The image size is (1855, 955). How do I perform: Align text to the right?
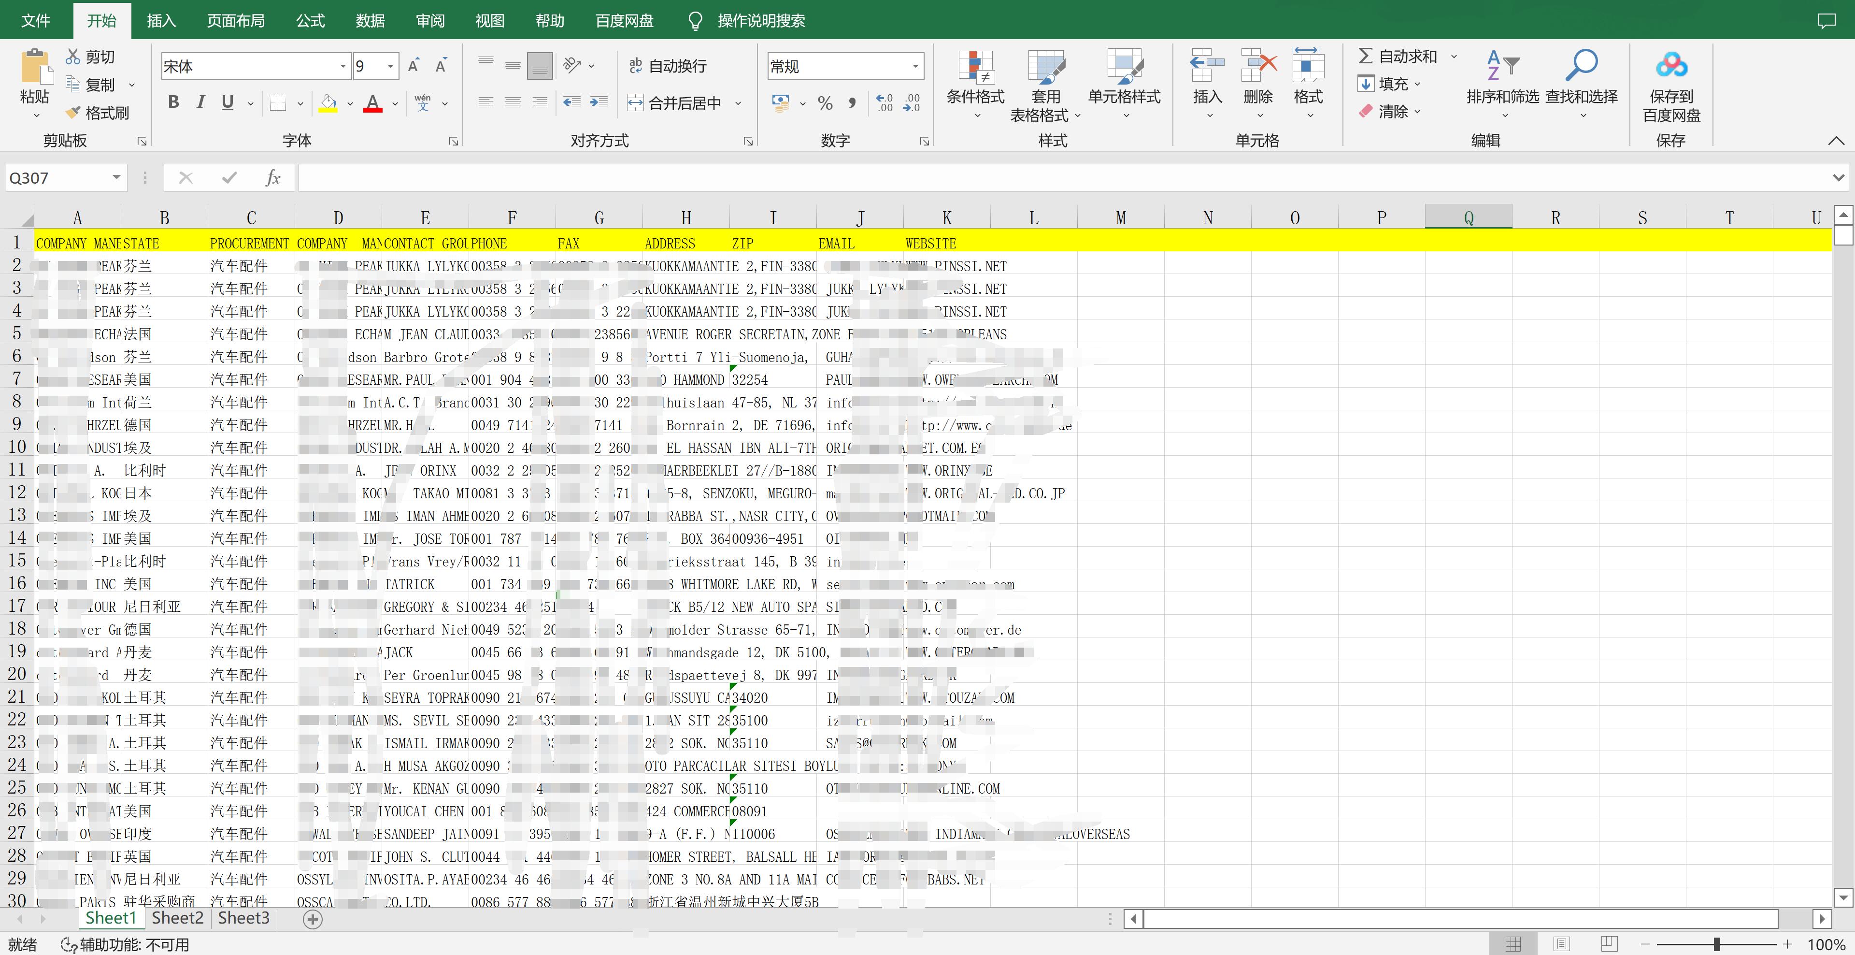540,103
